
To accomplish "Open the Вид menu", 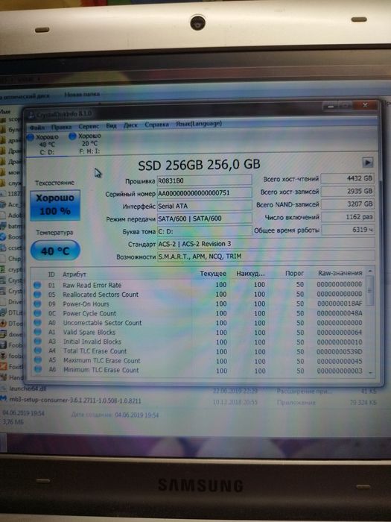I will click(111, 125).
